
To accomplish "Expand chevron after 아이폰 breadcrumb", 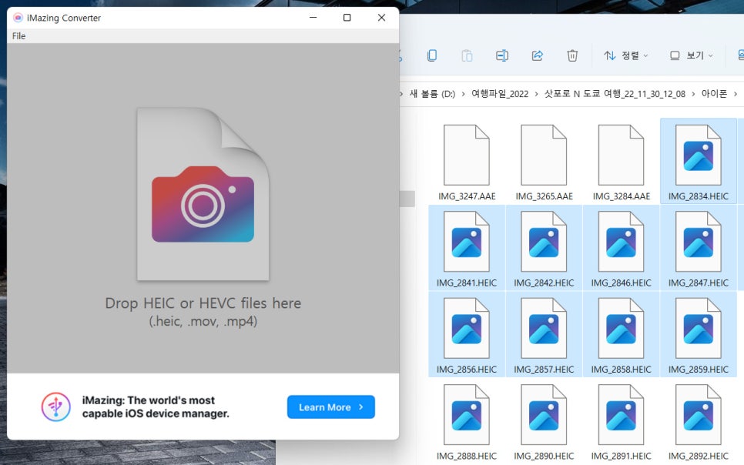I will [x=736, y=94].
